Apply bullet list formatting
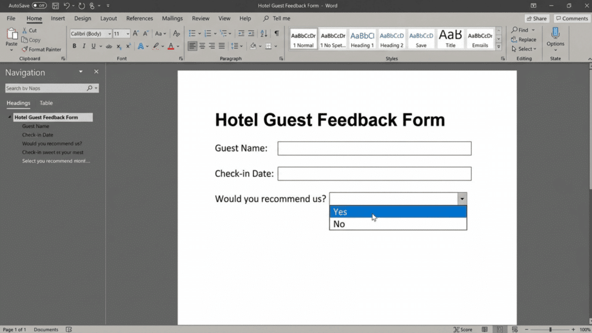 pyautogui.click(x=191, y=33)
